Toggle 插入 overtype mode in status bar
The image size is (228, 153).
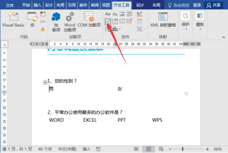(87, 149)
